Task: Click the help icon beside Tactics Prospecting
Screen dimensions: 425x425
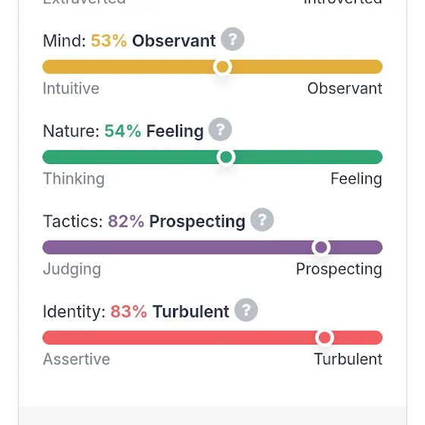Action: click(262, 220)
